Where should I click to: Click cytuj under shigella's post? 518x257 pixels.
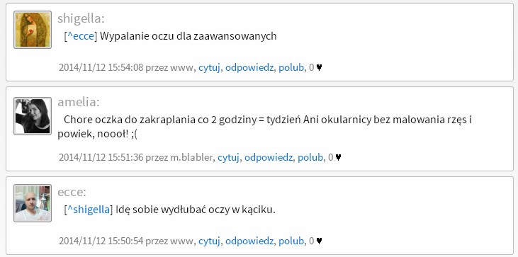209,68
